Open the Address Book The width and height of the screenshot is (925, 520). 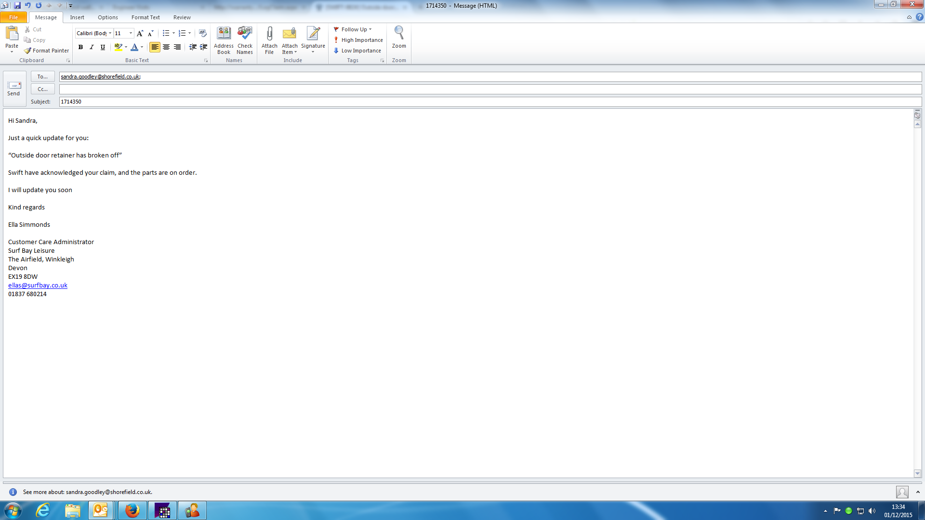point(224,40)
